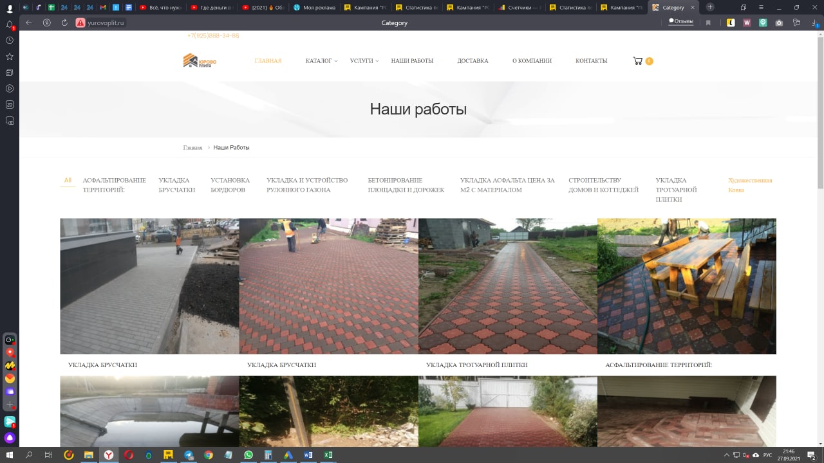Screen dimensions: 824x463
Task: Open Excel from the taskbar
Action: (328, 455)
